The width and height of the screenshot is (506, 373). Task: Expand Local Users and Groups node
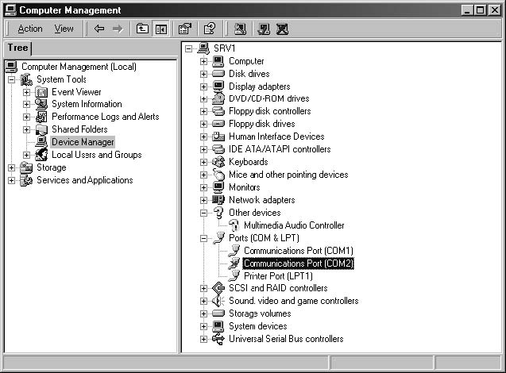27,155
